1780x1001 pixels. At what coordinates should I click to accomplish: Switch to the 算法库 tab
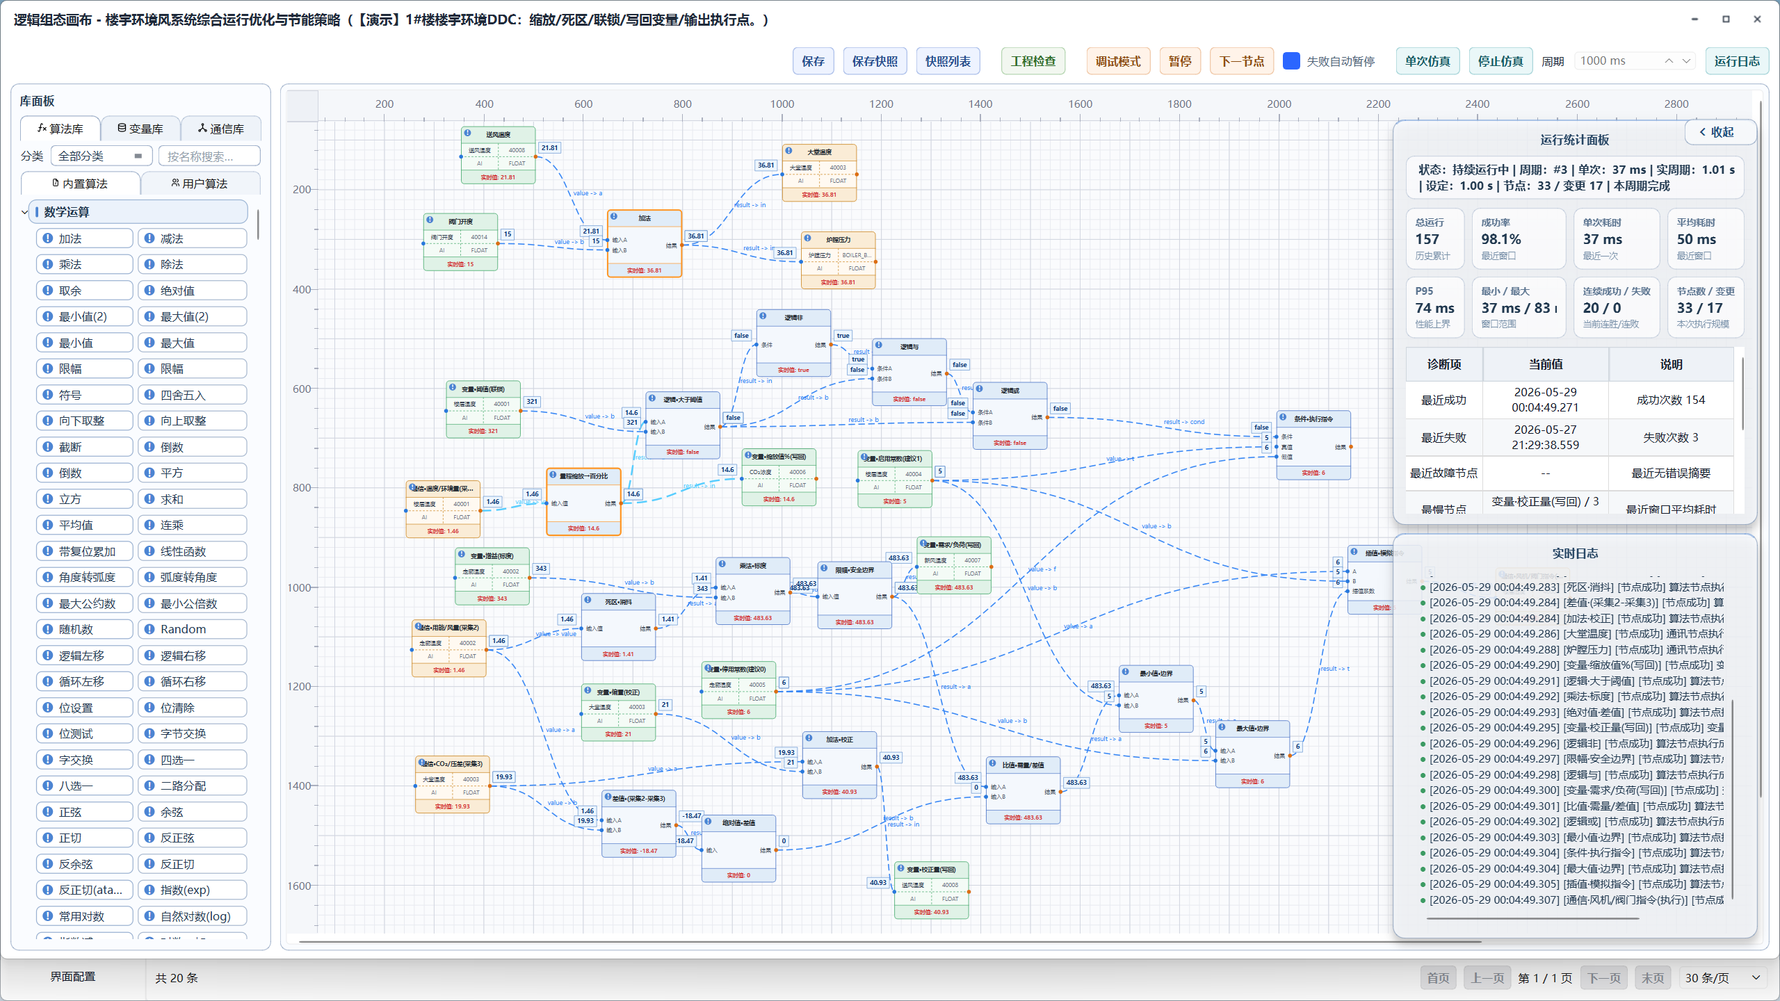60,129
